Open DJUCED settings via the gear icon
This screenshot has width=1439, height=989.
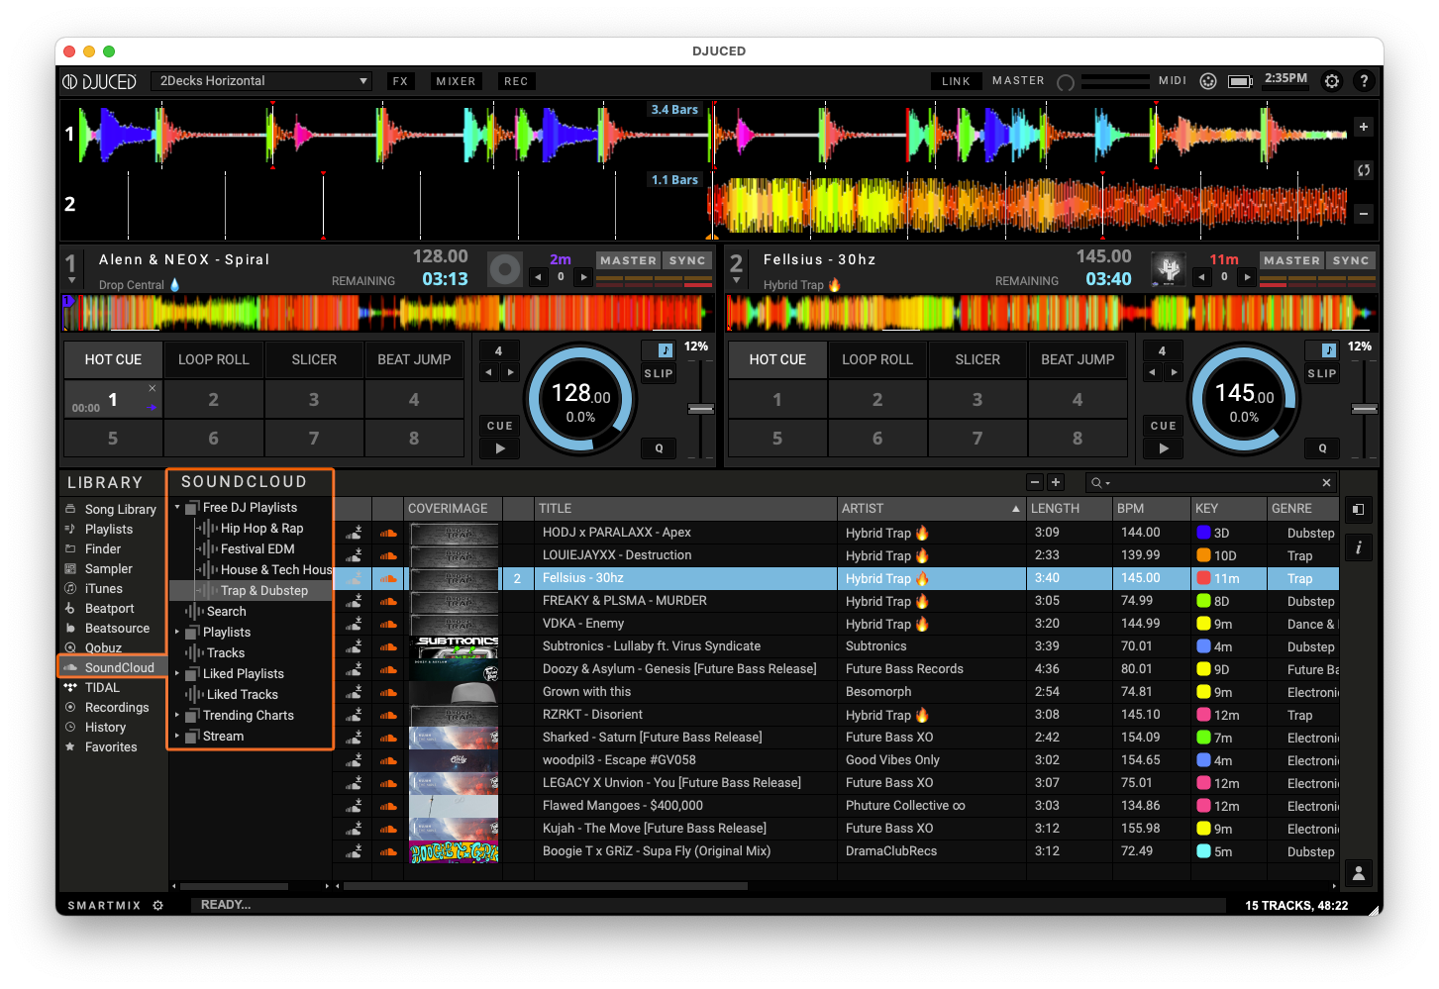(1332, 80)
